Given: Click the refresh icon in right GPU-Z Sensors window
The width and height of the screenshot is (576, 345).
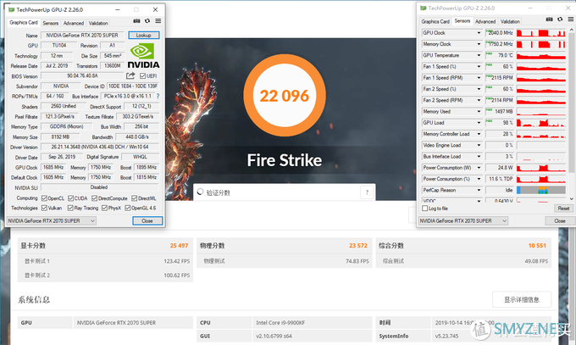Looking at the screenshot, I should [x=560, y=19].
